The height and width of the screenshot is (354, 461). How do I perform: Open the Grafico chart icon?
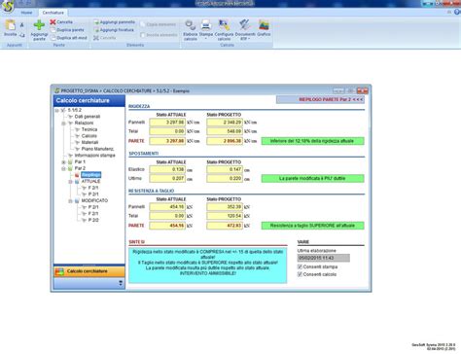click(x=264, y=25)
